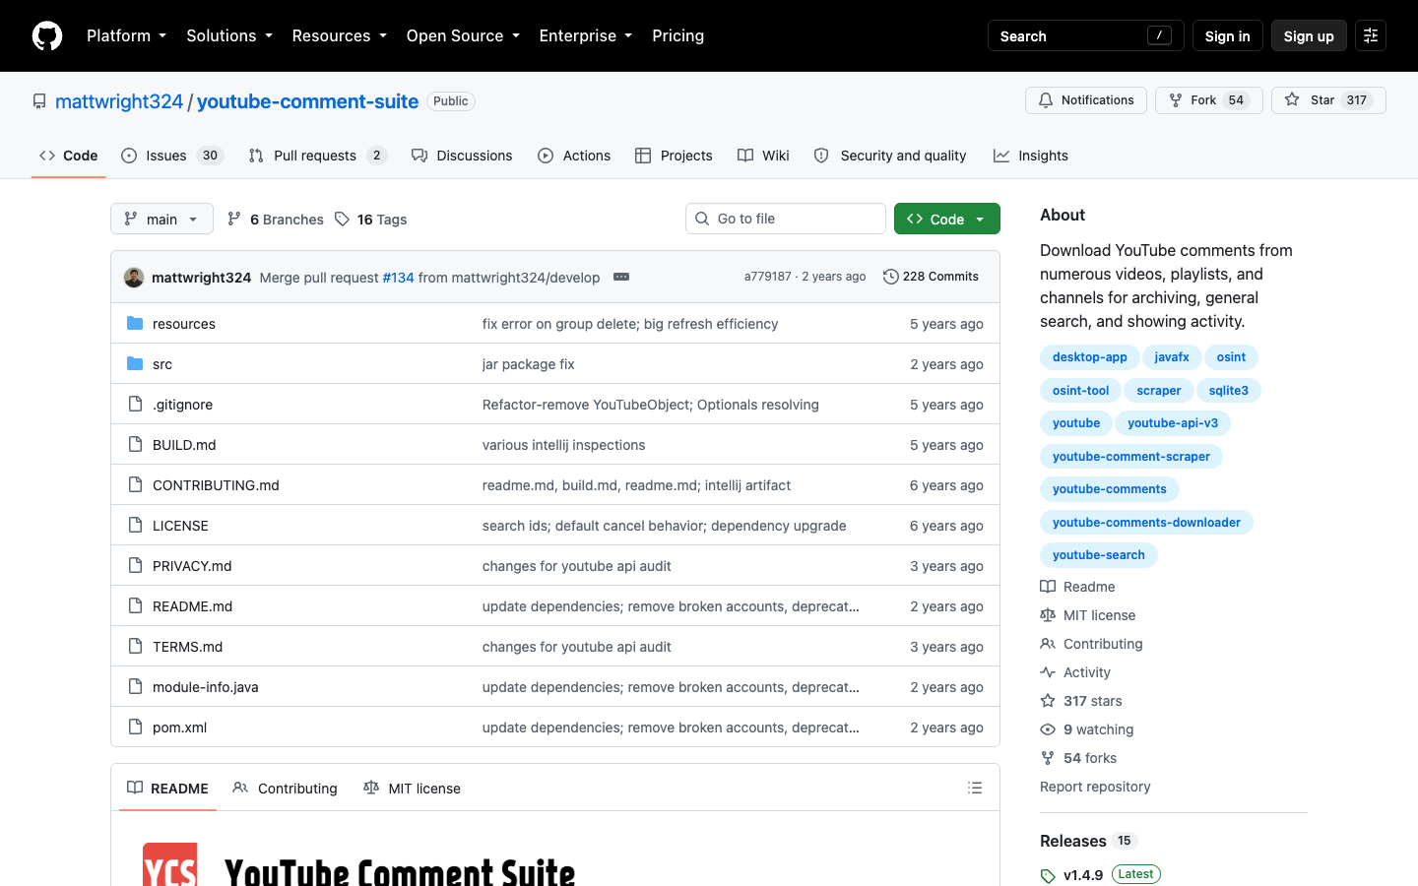Image resolution: width=1418 pixels, height=886 pixels.
Task: Switch to the Issues tab
Action: click(172, 156)
